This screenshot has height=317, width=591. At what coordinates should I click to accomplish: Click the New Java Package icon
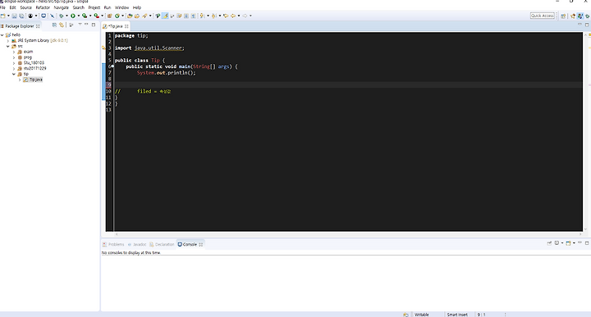[109, 16]
